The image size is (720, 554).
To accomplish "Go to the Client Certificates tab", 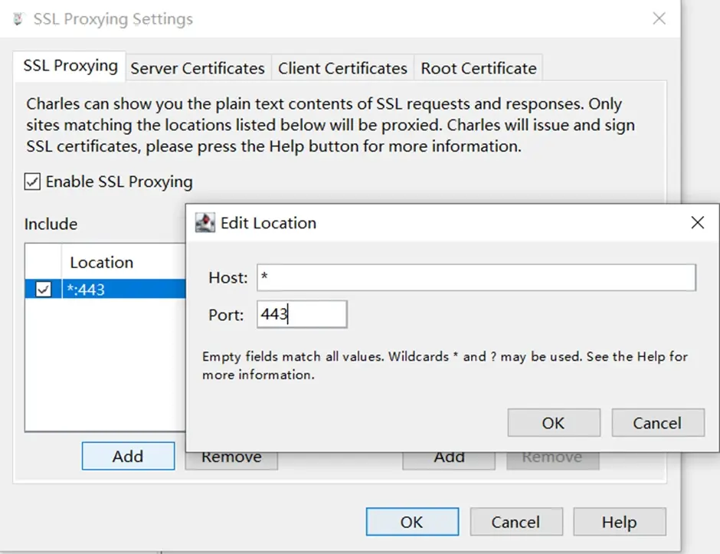I will [x=342, y=68].
